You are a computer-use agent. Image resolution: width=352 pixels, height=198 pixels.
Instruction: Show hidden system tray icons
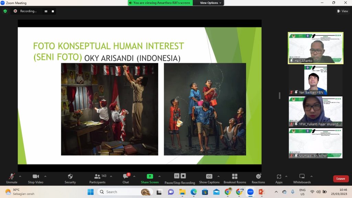(x=276, y=192)
